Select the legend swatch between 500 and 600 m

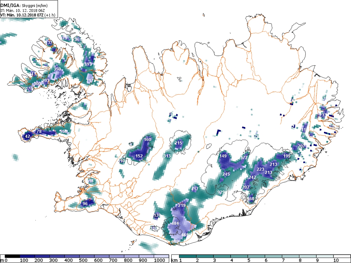point(87,256)
